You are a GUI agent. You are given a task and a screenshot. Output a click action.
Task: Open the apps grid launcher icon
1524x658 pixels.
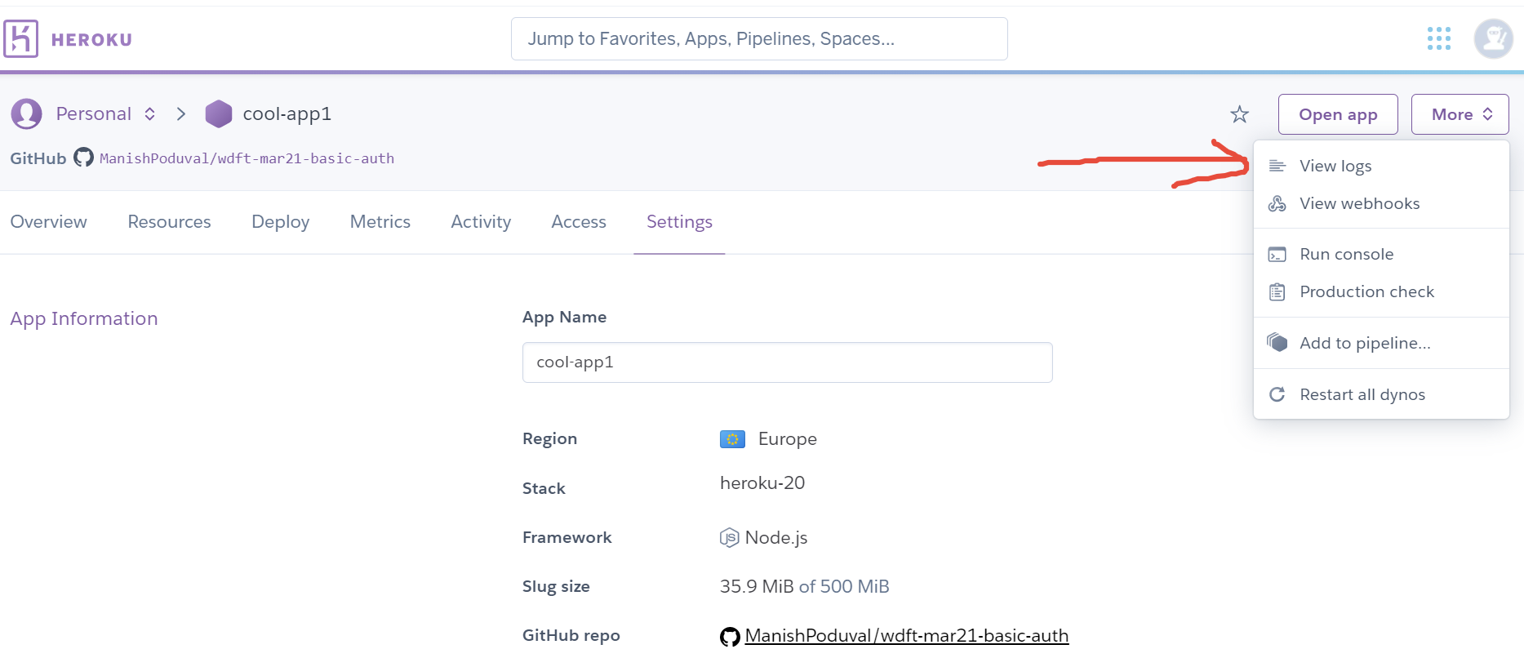(1439, 38)
